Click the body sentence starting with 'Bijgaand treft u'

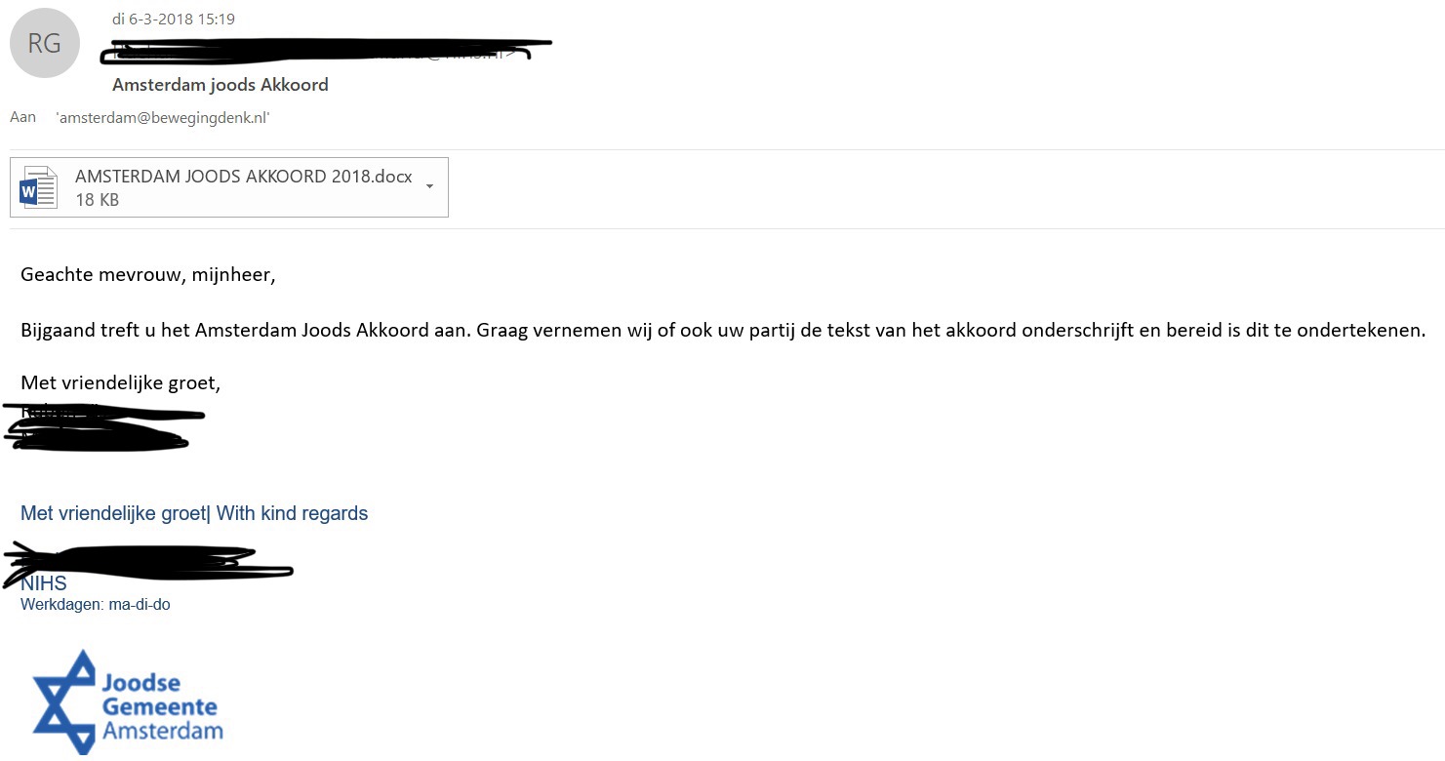(723, 330)
